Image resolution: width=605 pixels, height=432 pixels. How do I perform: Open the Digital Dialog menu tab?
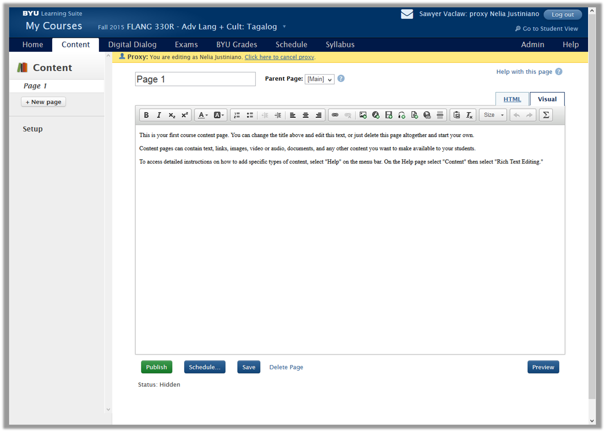tap(132, 45)
